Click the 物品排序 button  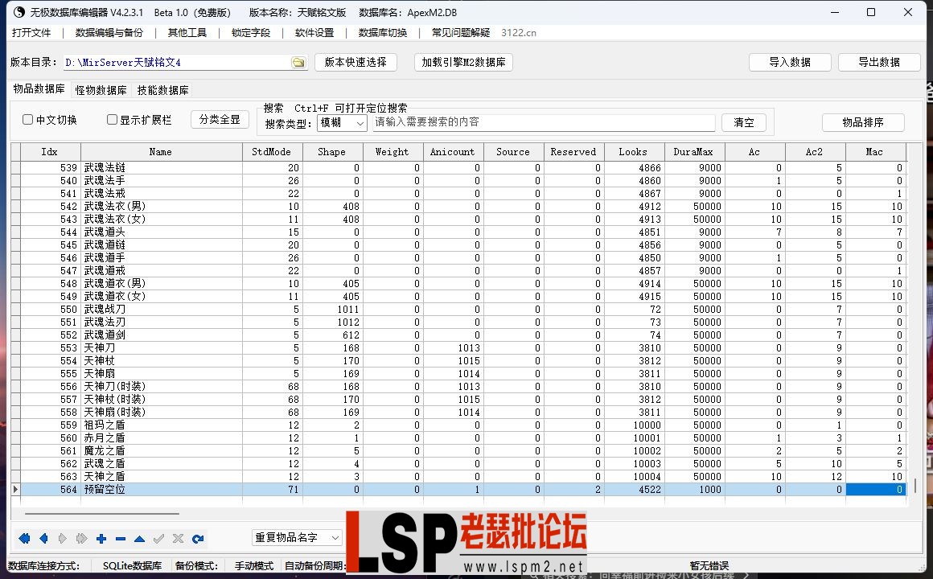point(863,122)
